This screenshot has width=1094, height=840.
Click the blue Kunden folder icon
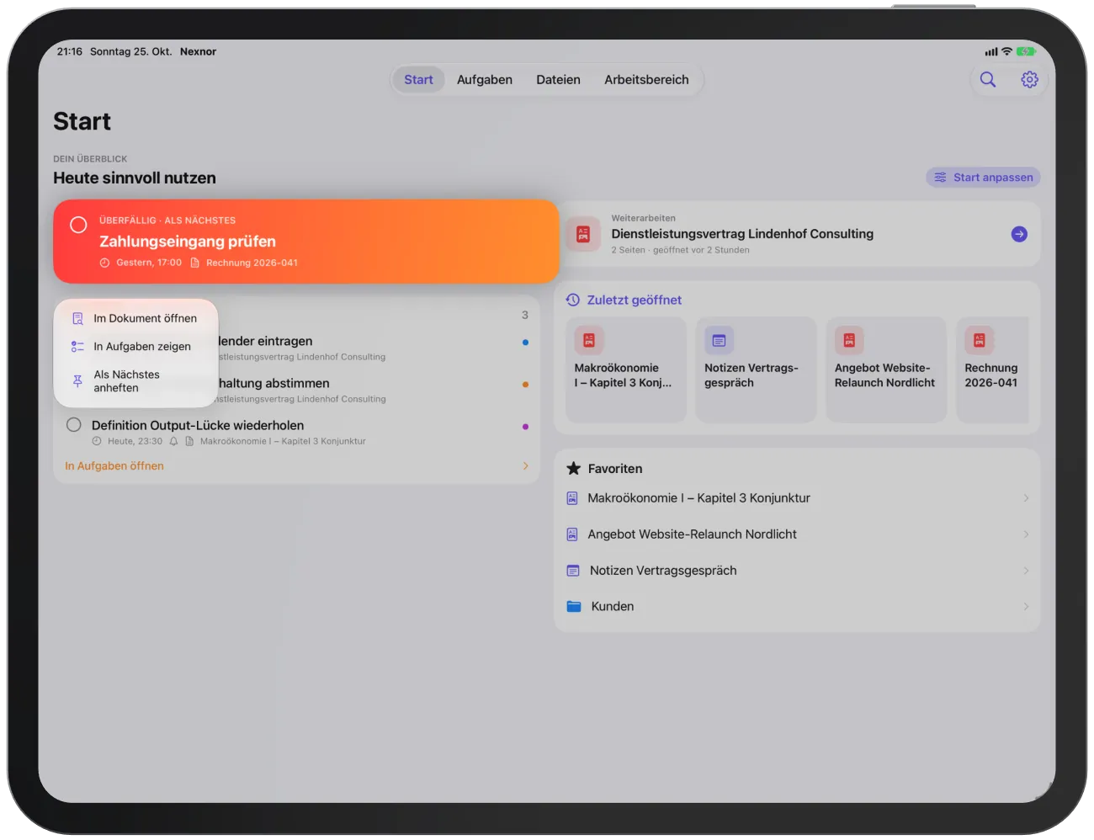click(574, 606)
